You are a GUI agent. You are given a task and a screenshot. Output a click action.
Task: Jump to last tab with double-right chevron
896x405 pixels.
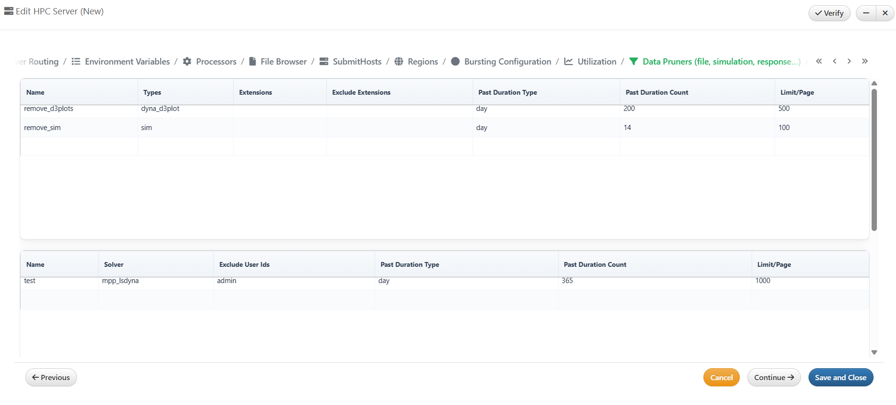(865, 61)
